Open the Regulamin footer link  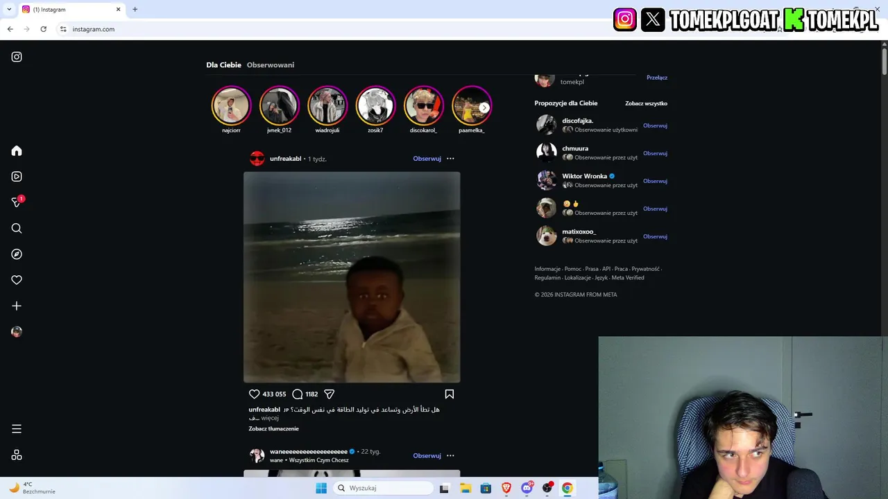(547, 278)
